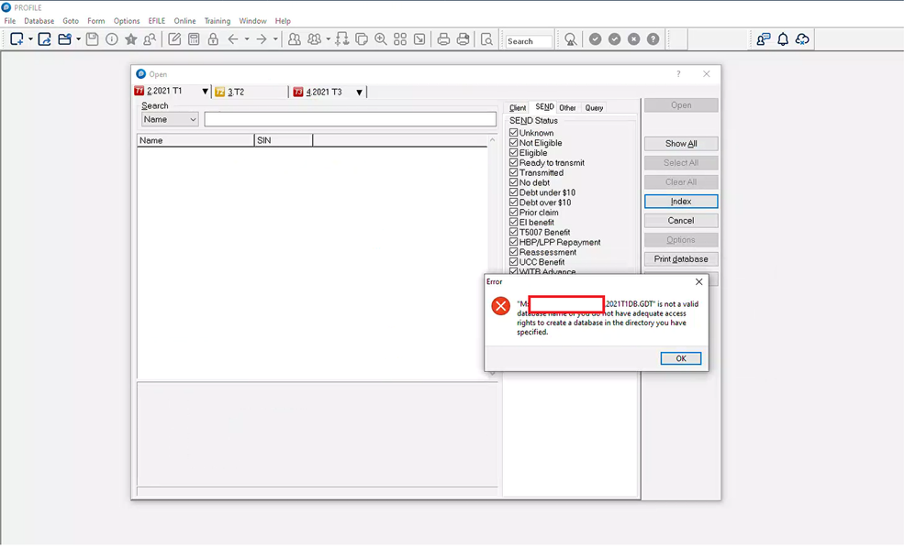This screenshot has height=559, width=916.
Task: Toggle the No debt checkbox
Action: coord(513,182)
